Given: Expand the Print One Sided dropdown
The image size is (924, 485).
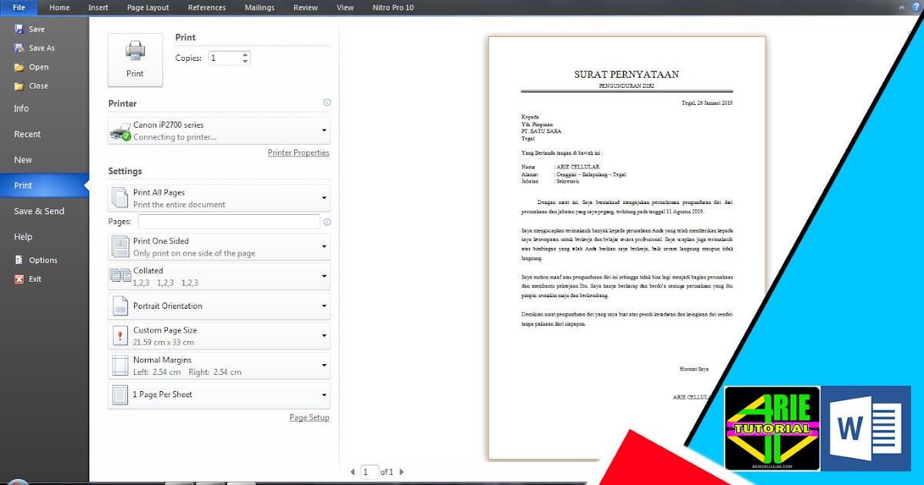Looking at the screenshot, I should pos(324,246).
